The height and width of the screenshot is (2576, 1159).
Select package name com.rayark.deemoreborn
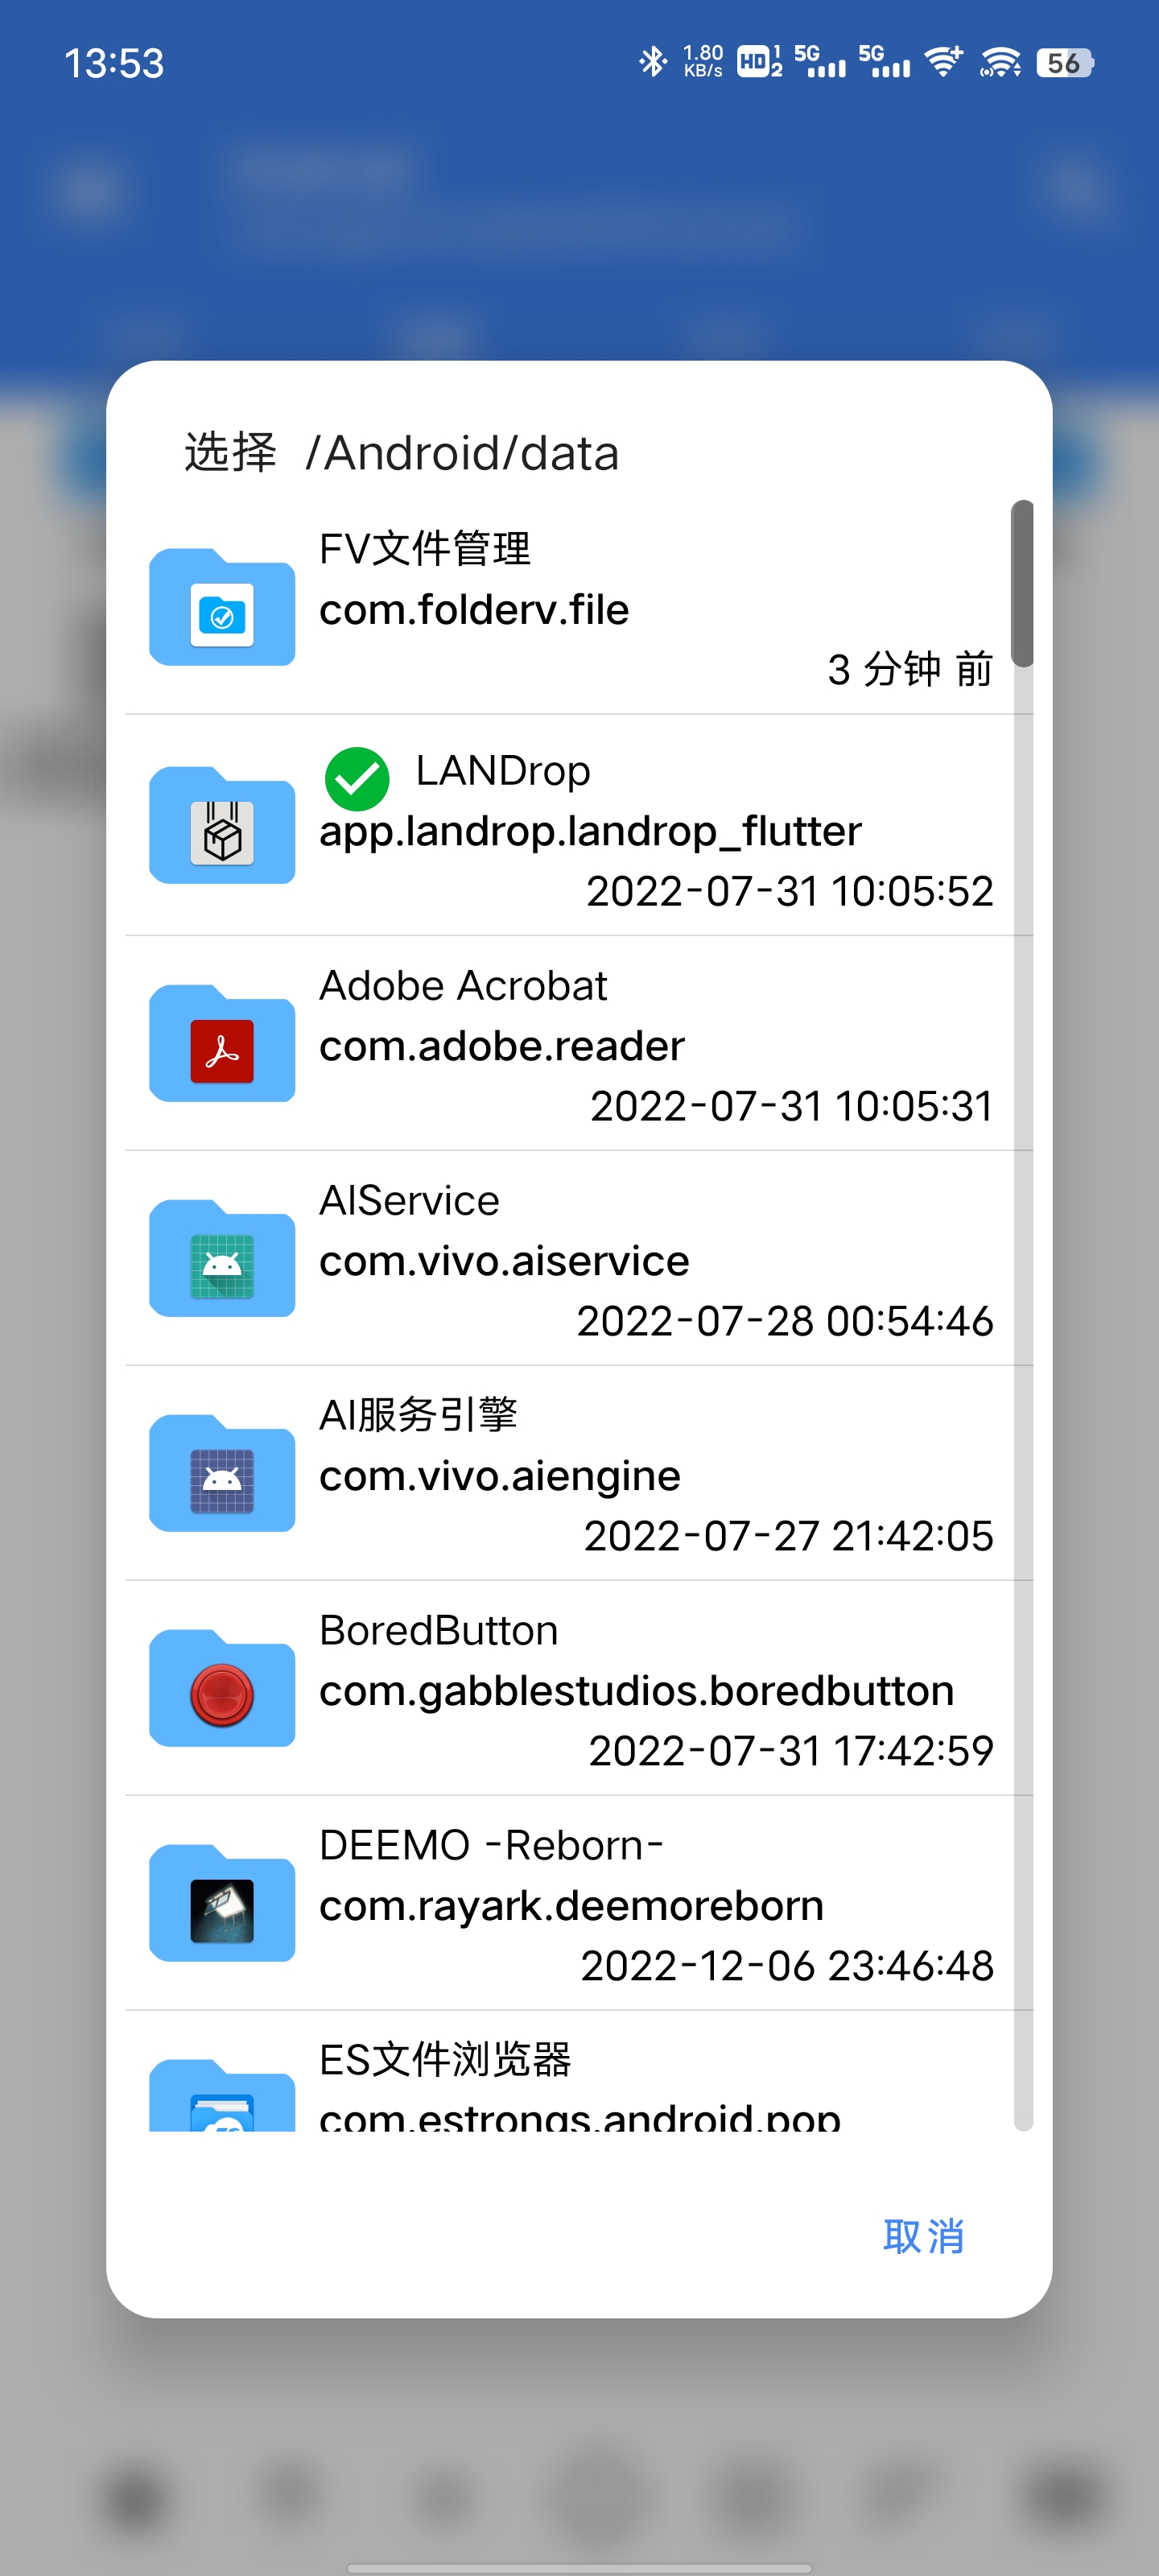pyautogui.click(x=571, y=1907)
